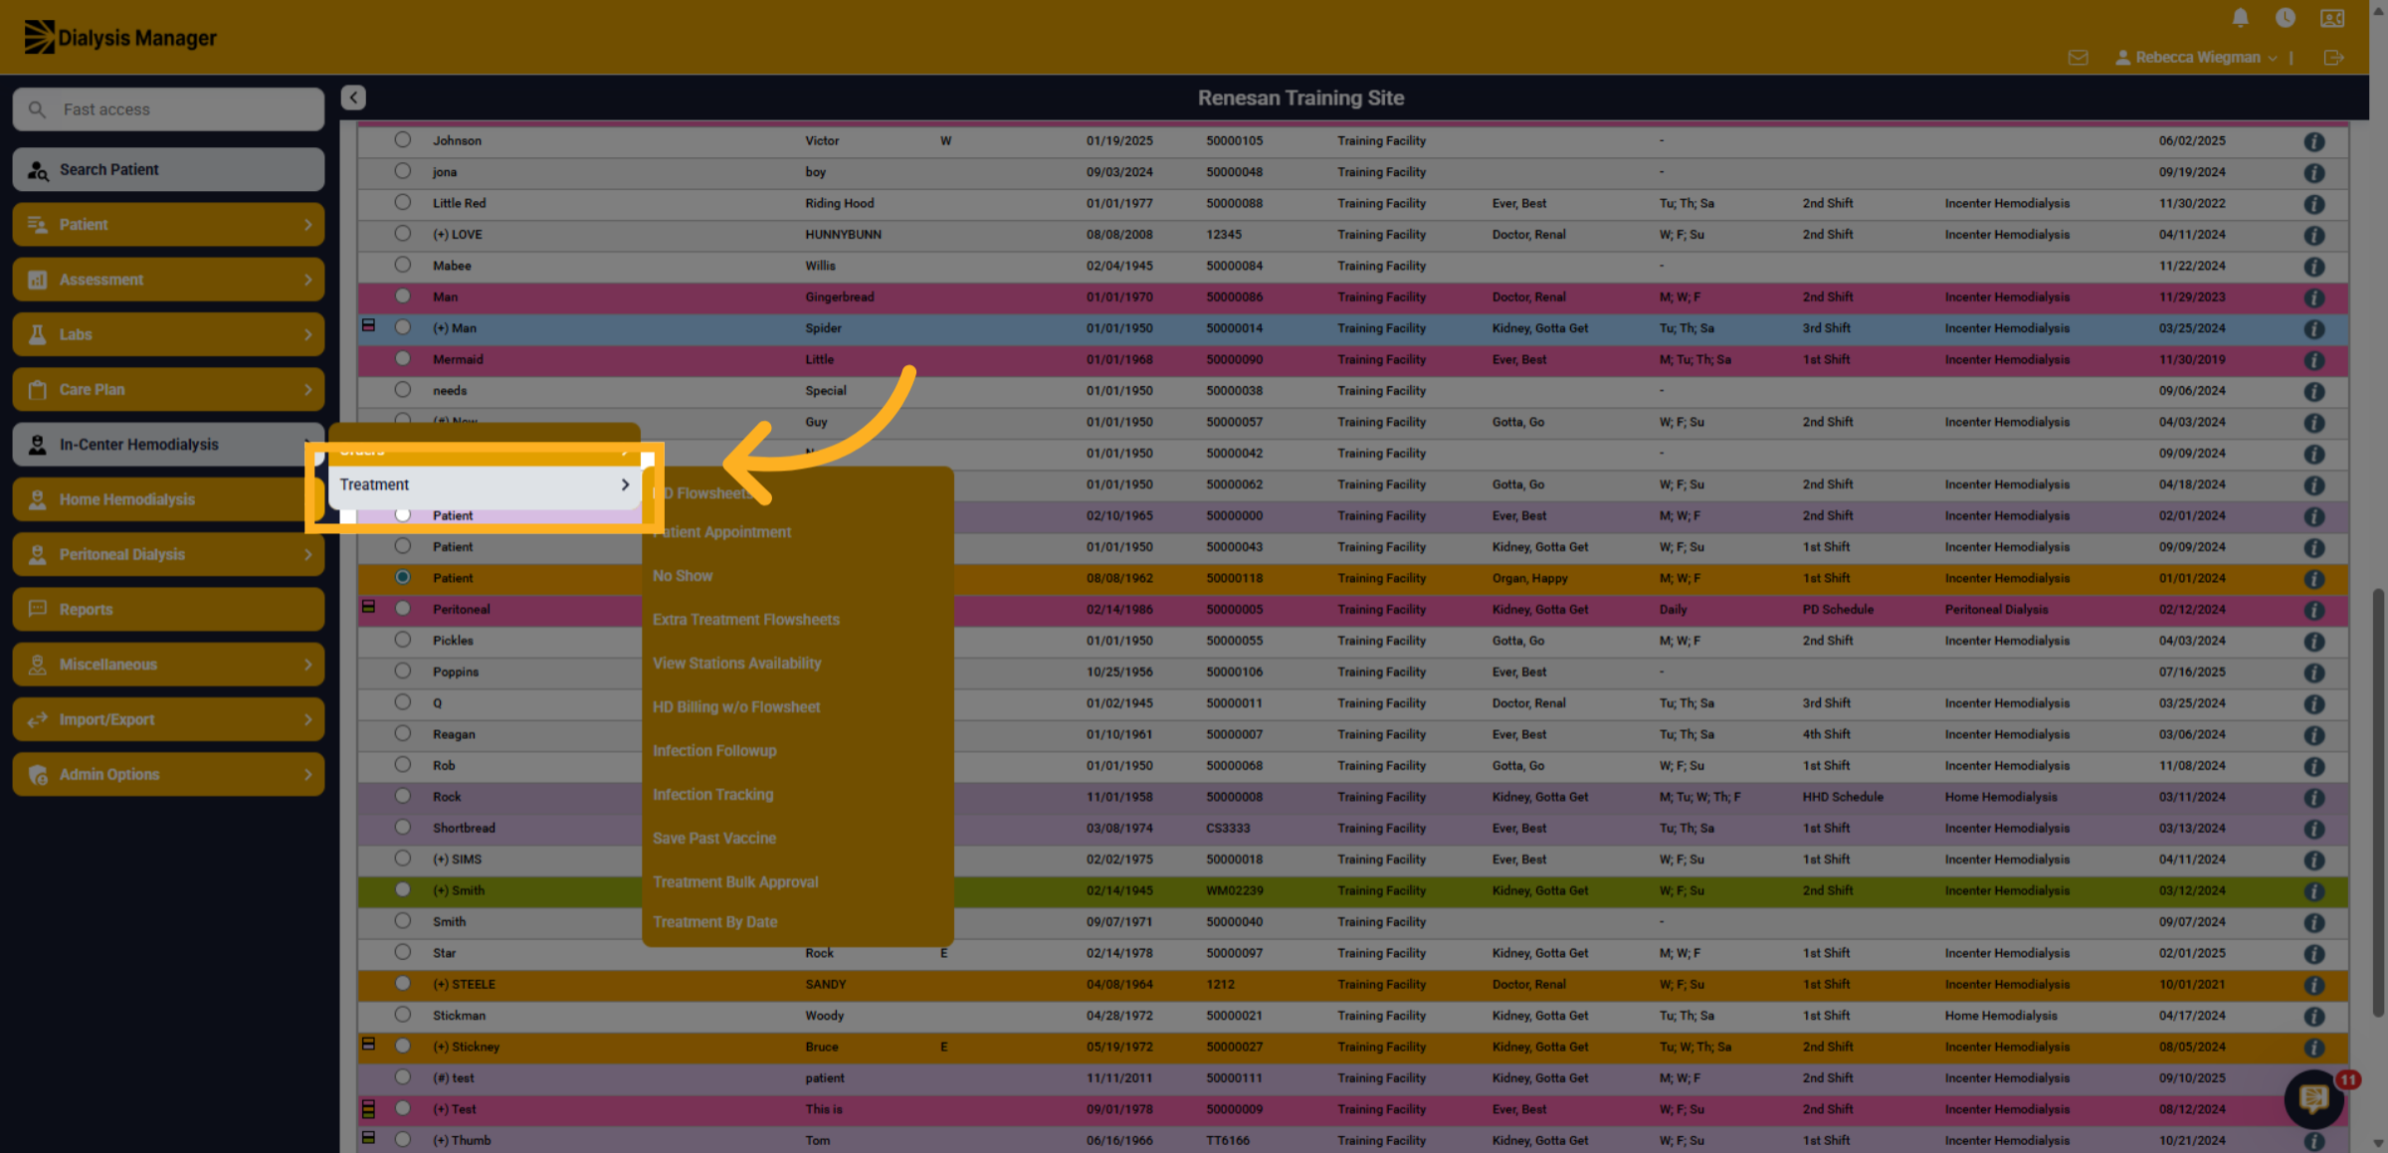
Task: Click the vertical page scrollbar thumb
Action: 2378,803
